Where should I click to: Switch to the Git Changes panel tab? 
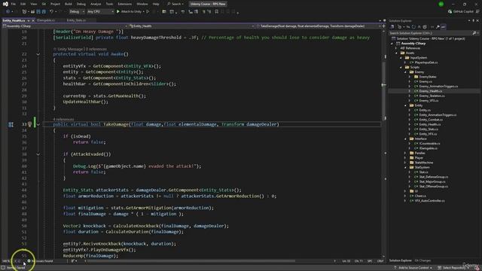423,260
